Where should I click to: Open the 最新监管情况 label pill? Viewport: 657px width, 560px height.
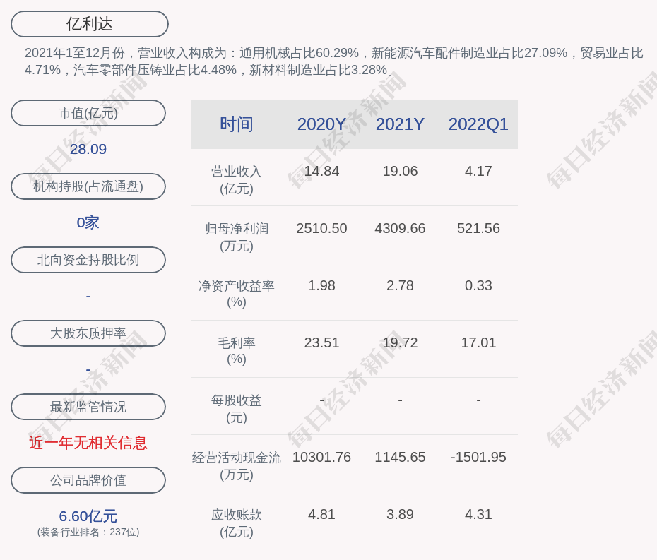click(x=88, y=407)
